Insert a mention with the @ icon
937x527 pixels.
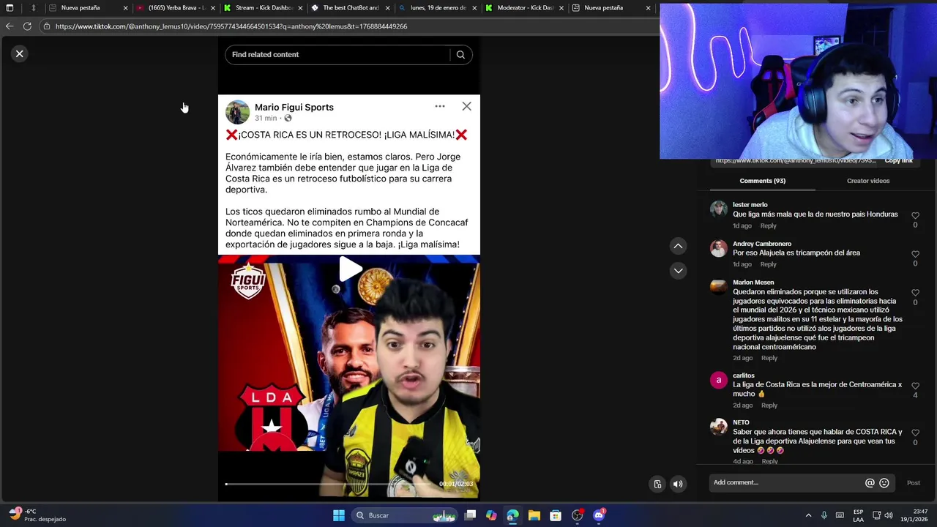point(870,483)
